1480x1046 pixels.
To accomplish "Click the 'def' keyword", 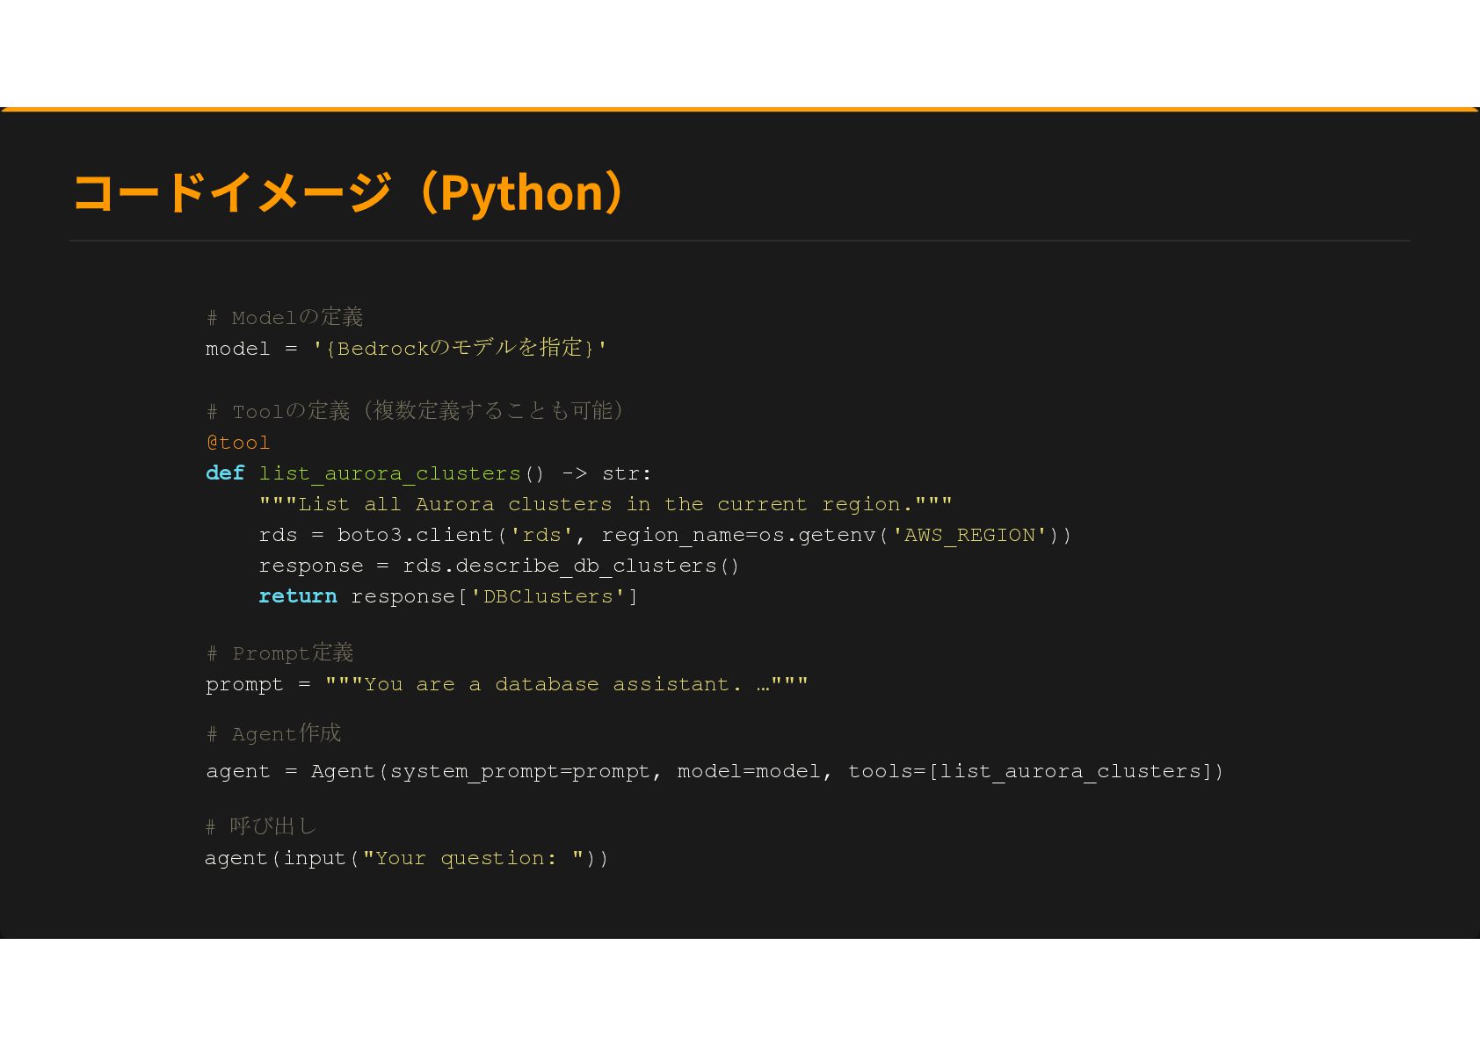I will coord(225,473).
